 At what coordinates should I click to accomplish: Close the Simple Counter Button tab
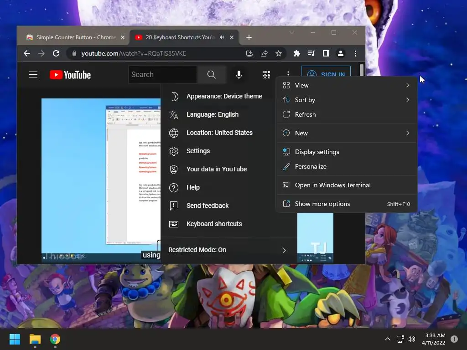point(123,37)
